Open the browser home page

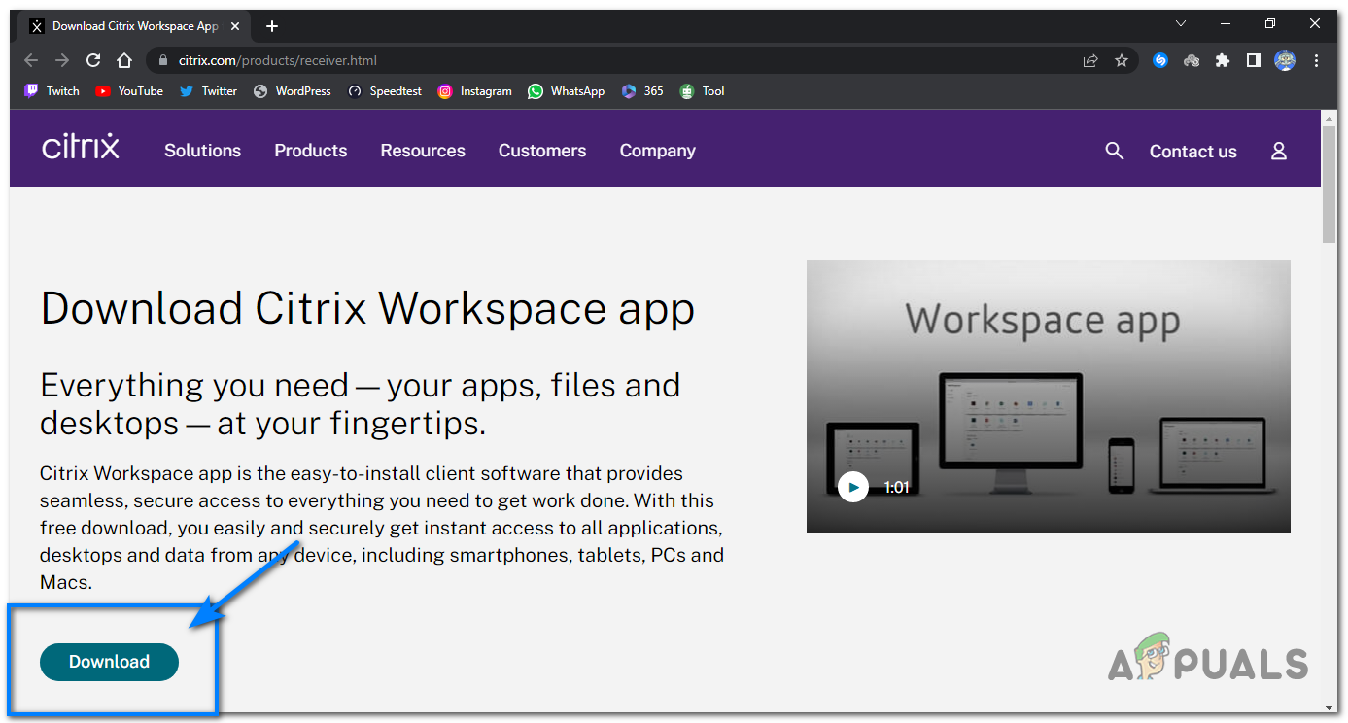coord(124,60)
